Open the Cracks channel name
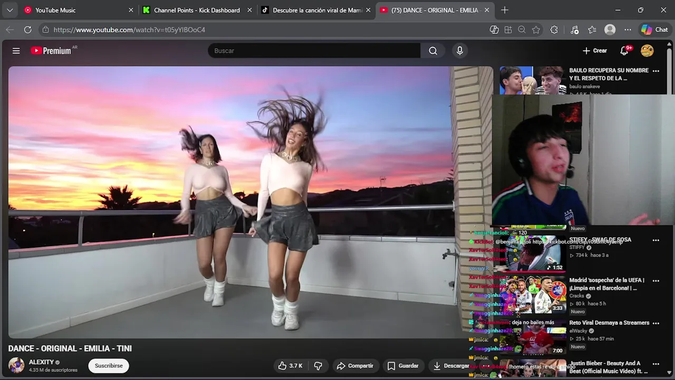The height and width of the screenshot is (380, 675). 576,296
